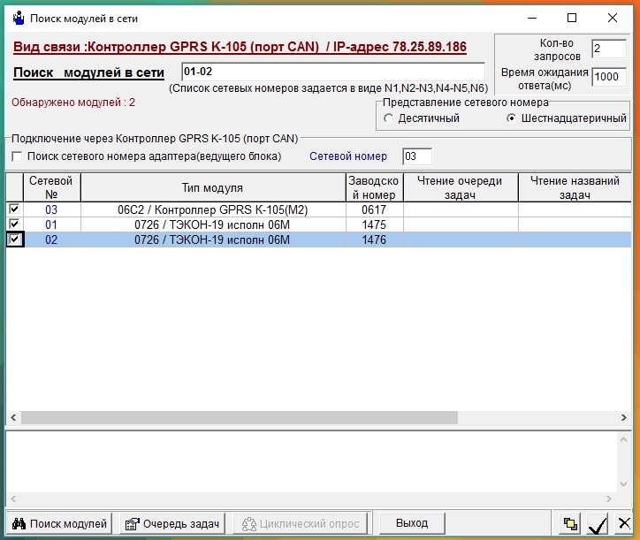Click the Тип модуля column header
Image resolution: width=640 pixels, height=540 pixels.
coord(213,187)
